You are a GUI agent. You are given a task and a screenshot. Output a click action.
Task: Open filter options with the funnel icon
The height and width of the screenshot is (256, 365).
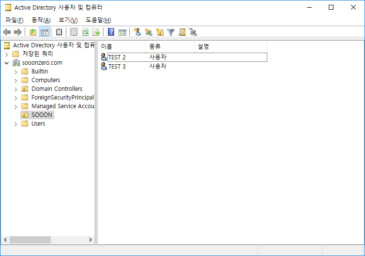(170, 32)
